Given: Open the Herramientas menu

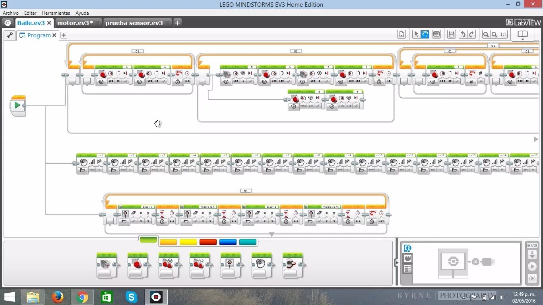Looking at the screenshot, I should point(56,13).
